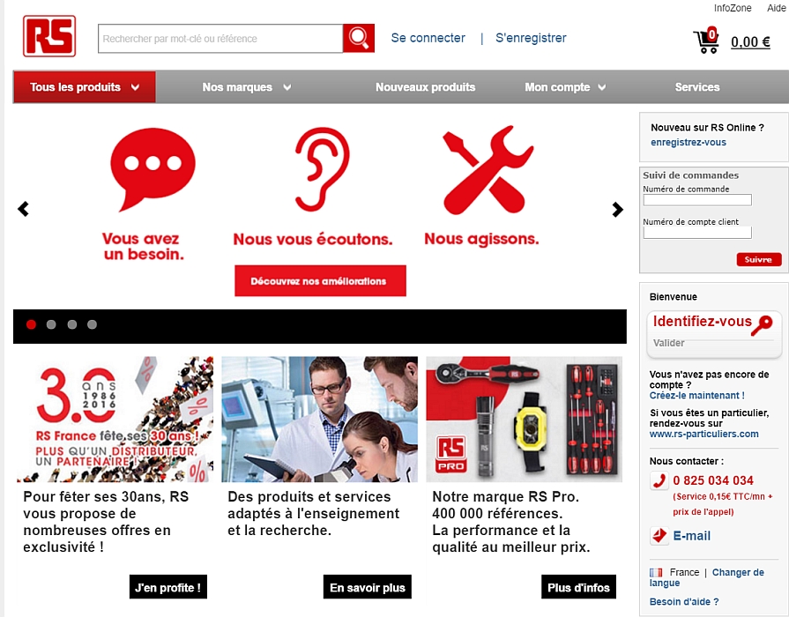Screen dimensions: 789x617
Task: Advance carousel with the right arrow
Action: click(x=617, y=210)
